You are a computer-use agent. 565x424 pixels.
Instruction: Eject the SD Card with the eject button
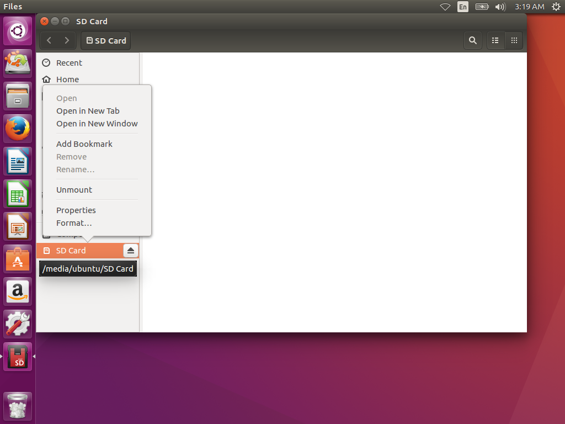pyautogui.click(x=130, y=250)
